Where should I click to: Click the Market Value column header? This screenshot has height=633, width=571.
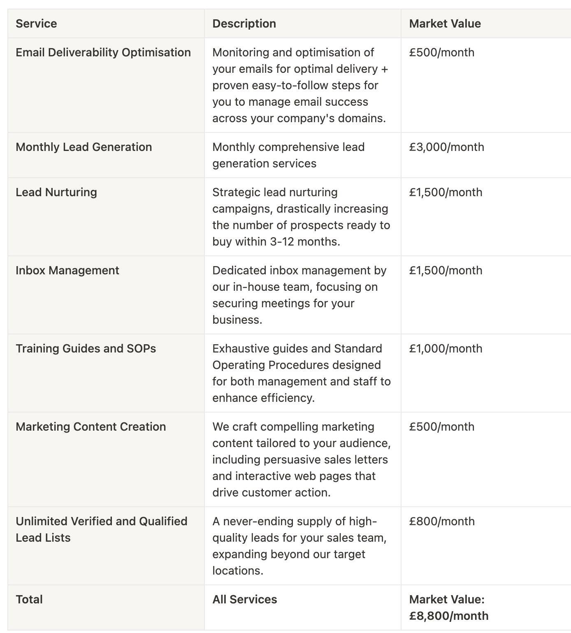point(486,23)
